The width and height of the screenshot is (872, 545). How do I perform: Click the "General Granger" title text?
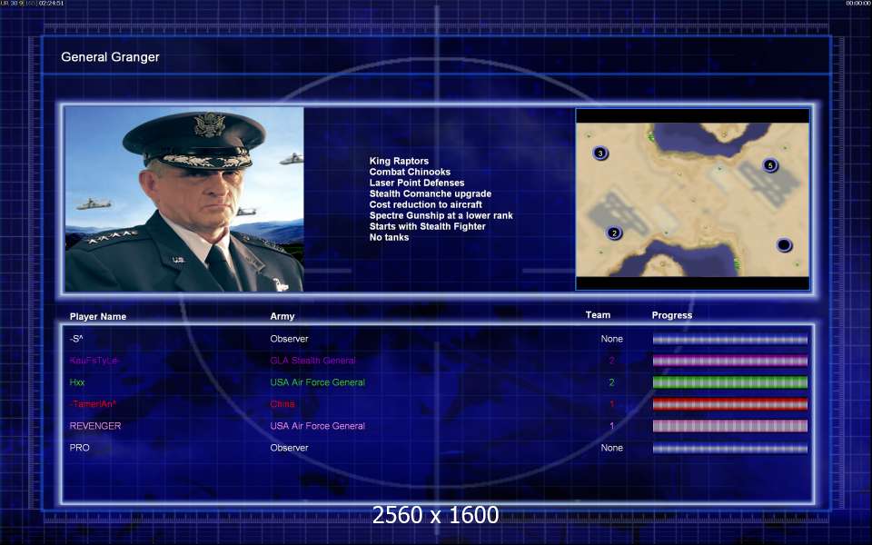(x=110, y=56)
